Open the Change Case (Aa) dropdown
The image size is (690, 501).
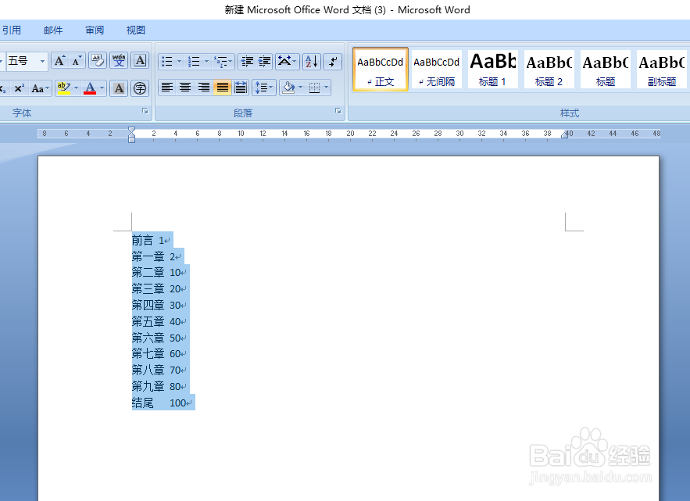[40, 88]
